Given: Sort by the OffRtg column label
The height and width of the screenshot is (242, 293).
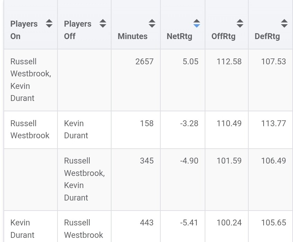Looking at the screenshot, I should pyautogui.click(x=223, y=36).
